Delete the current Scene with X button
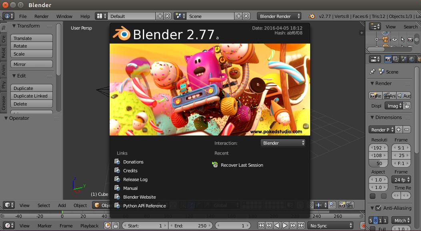 246,16
